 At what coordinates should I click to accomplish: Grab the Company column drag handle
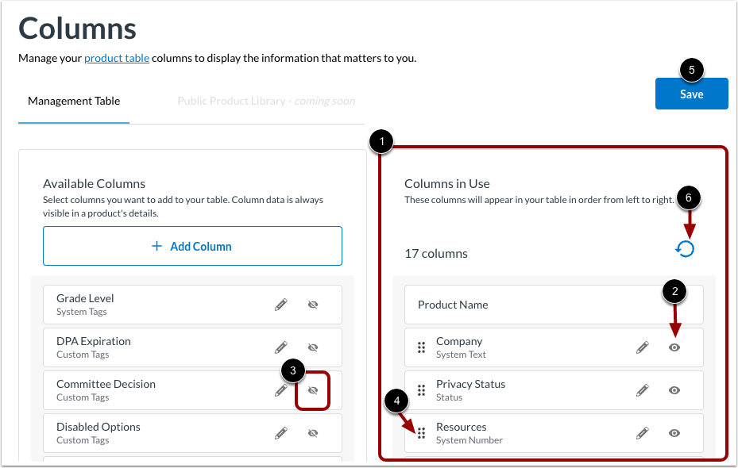pos(421,347)
